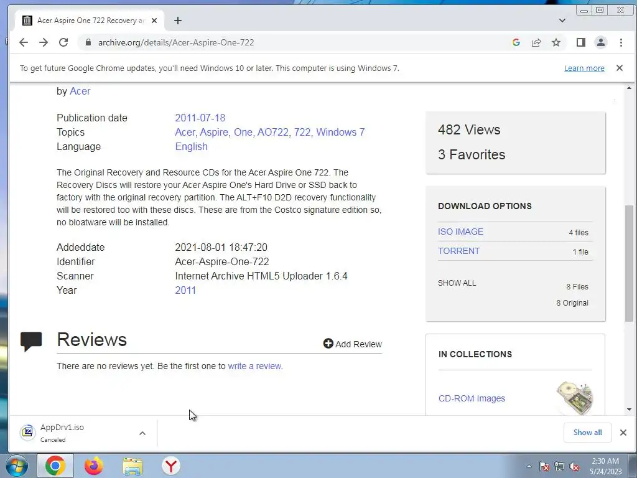Open ISO IMAGE download option
The image size is (637, 478).
point(461,232)
